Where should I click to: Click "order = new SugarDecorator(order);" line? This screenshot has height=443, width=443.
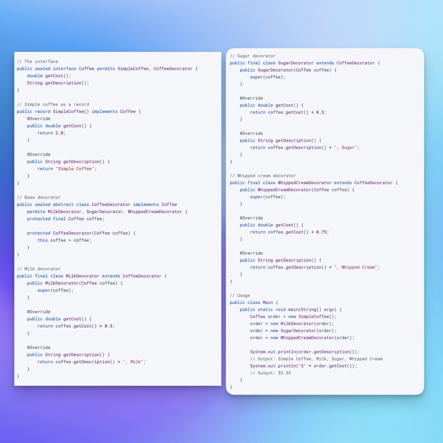(293, 331)
